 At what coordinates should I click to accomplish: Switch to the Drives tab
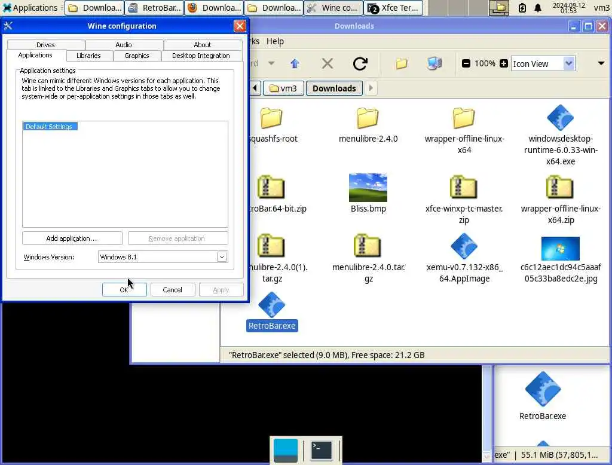pos(45,45)
